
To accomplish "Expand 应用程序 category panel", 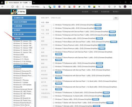I will pyautogui.click(x=24, y=30).
